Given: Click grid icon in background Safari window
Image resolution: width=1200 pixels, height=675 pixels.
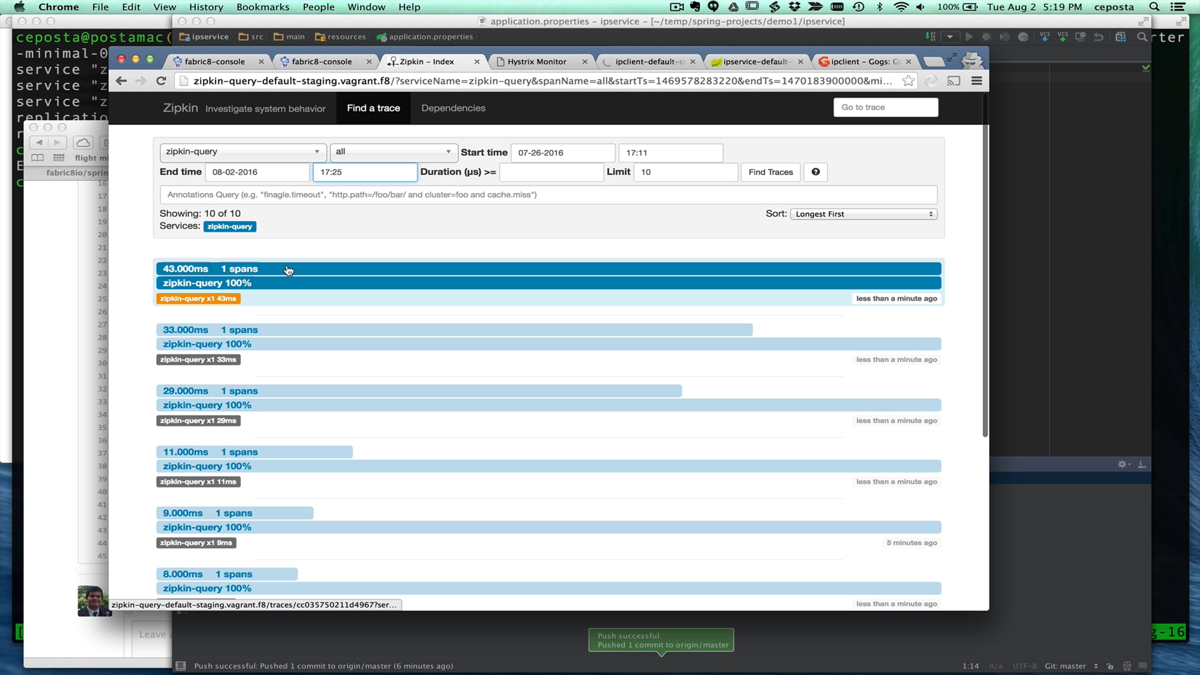Looking at the screenshot, I should (58, 158).
